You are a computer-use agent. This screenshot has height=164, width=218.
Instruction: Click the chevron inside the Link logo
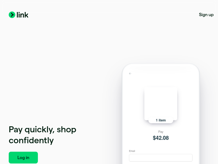coord(12,15)
